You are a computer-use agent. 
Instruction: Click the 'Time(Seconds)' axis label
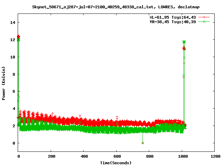[116, 163]
